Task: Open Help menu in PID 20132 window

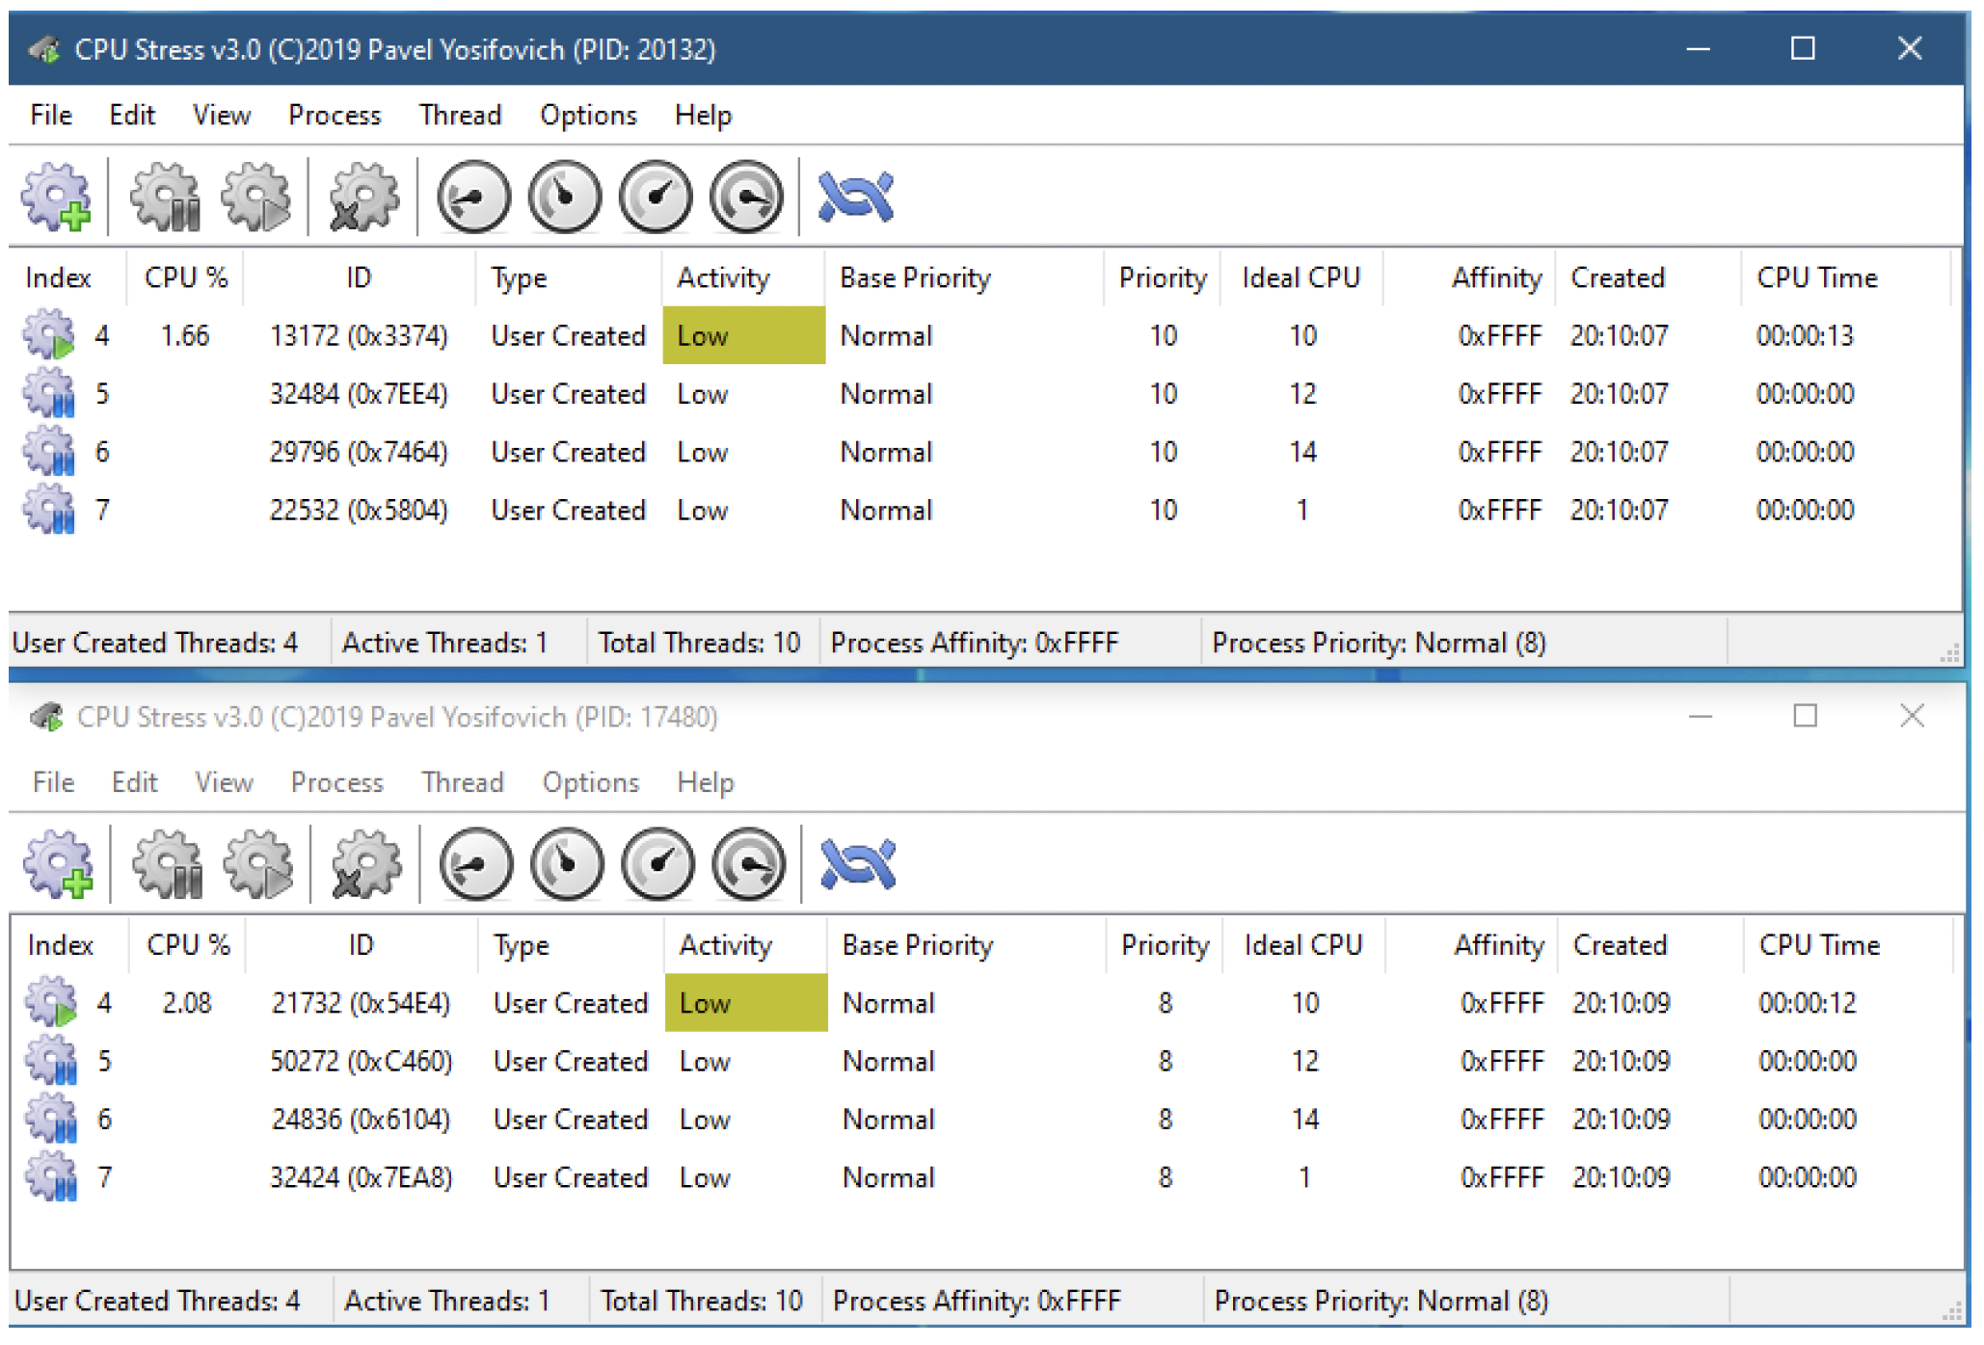Action: point(703,115)
